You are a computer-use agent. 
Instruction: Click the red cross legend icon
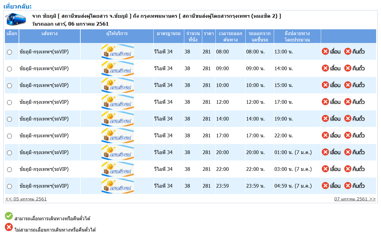[9, 227]
